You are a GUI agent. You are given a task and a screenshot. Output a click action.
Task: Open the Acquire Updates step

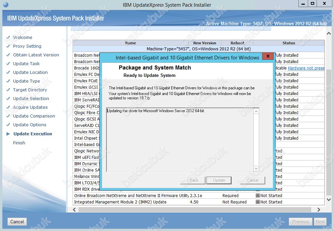(30, 107)
